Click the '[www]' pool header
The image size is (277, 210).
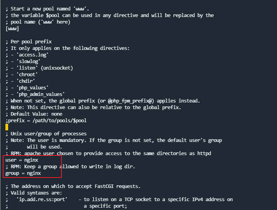pos(12,29)
